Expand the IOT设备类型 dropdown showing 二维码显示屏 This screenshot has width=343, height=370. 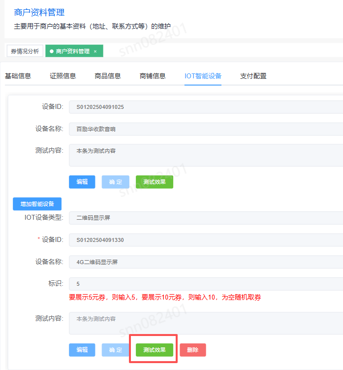(x=206, y=218)
